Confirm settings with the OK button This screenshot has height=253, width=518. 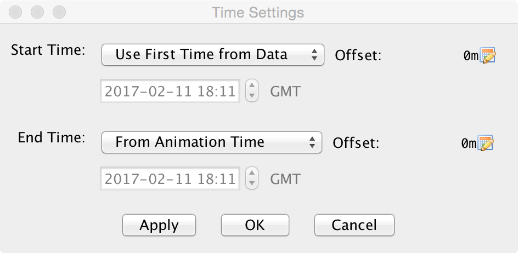(x=255, y=225)
